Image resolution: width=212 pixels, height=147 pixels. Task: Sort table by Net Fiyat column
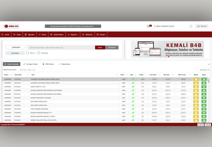pyautogui.click(x=168, y=75)
